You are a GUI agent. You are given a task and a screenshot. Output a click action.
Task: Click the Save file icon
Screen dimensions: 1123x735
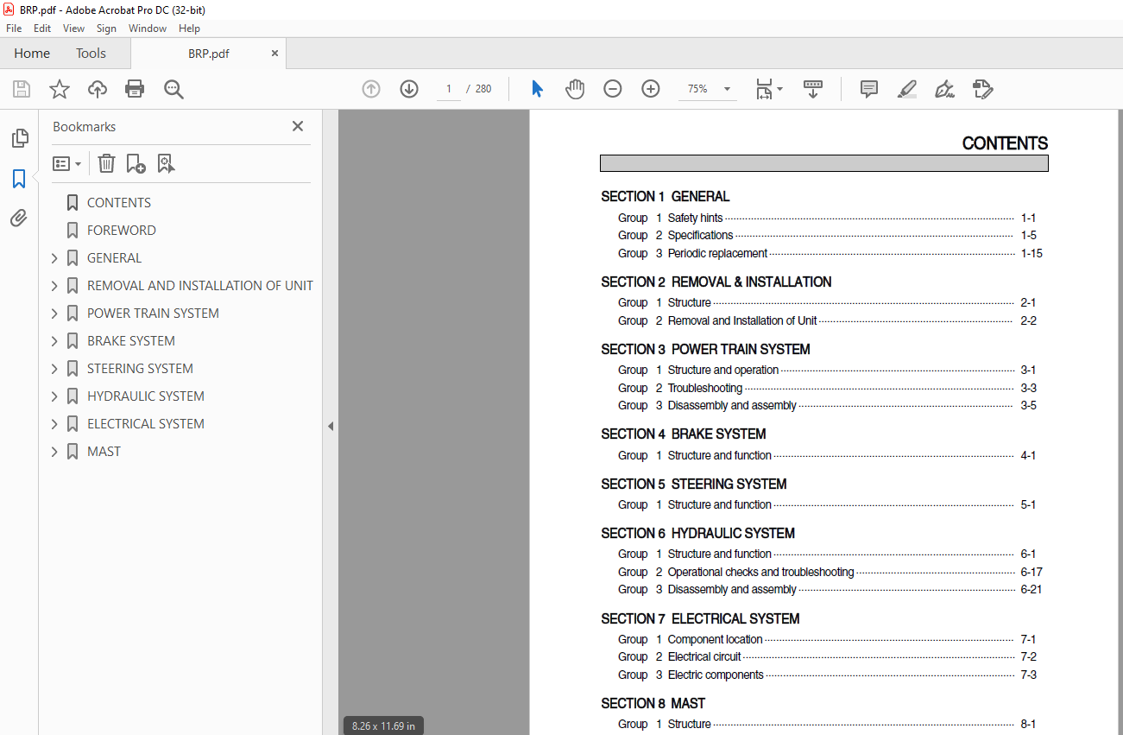click(x=22, y=89)
